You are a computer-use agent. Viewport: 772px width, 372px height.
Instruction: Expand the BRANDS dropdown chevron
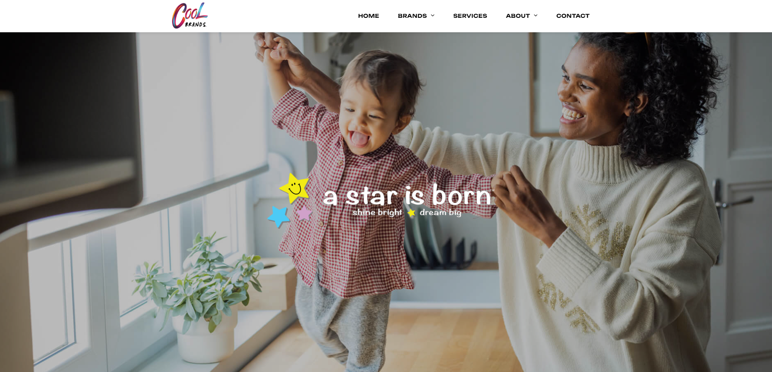click(432, 16)
